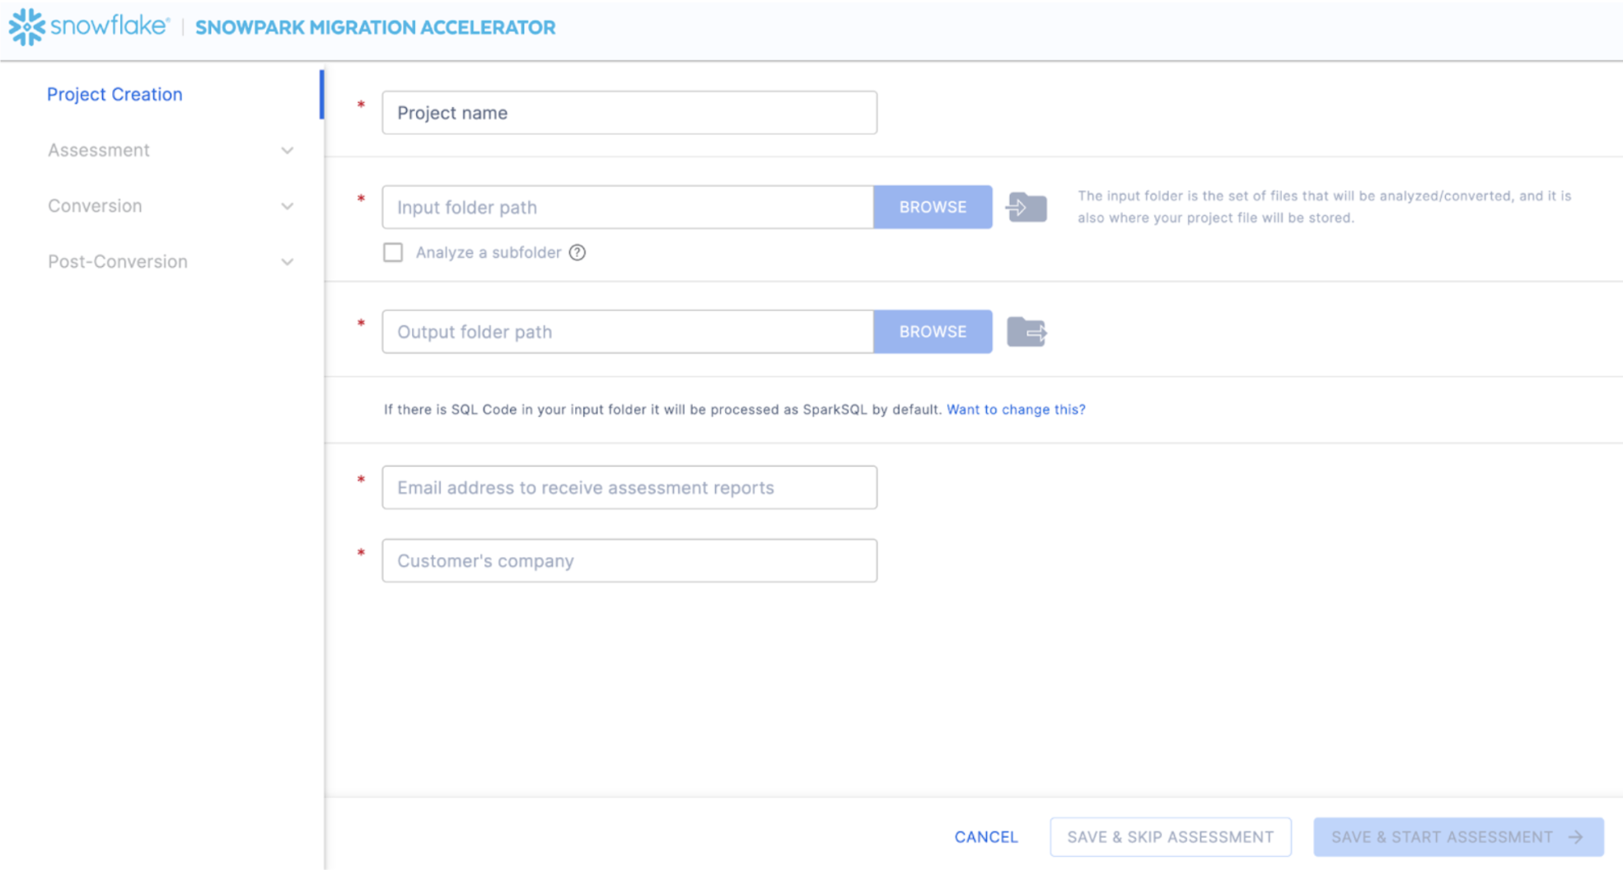The width and height of the screenshot is (1623, 870).
Task: Browse for the input folder path
Action: pos(933,207)
